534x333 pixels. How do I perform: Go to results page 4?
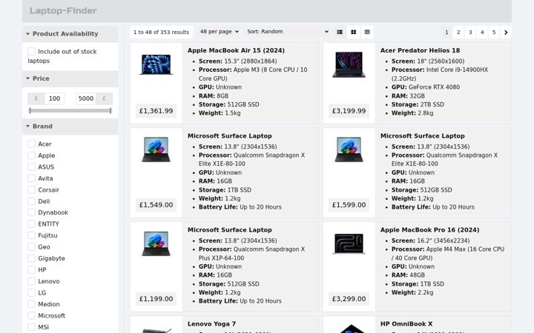[482, 33]
